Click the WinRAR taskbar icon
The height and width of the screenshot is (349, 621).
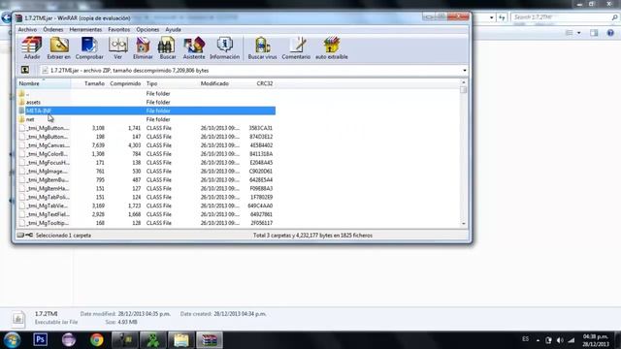coord(210,340)
